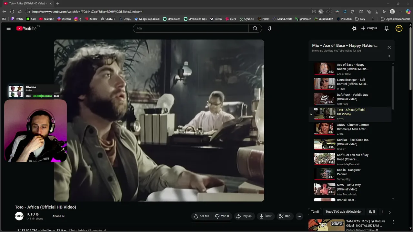Select the Tümü filter chip
The width and height of the screenshot is (413, 232).
pos(315,212)
